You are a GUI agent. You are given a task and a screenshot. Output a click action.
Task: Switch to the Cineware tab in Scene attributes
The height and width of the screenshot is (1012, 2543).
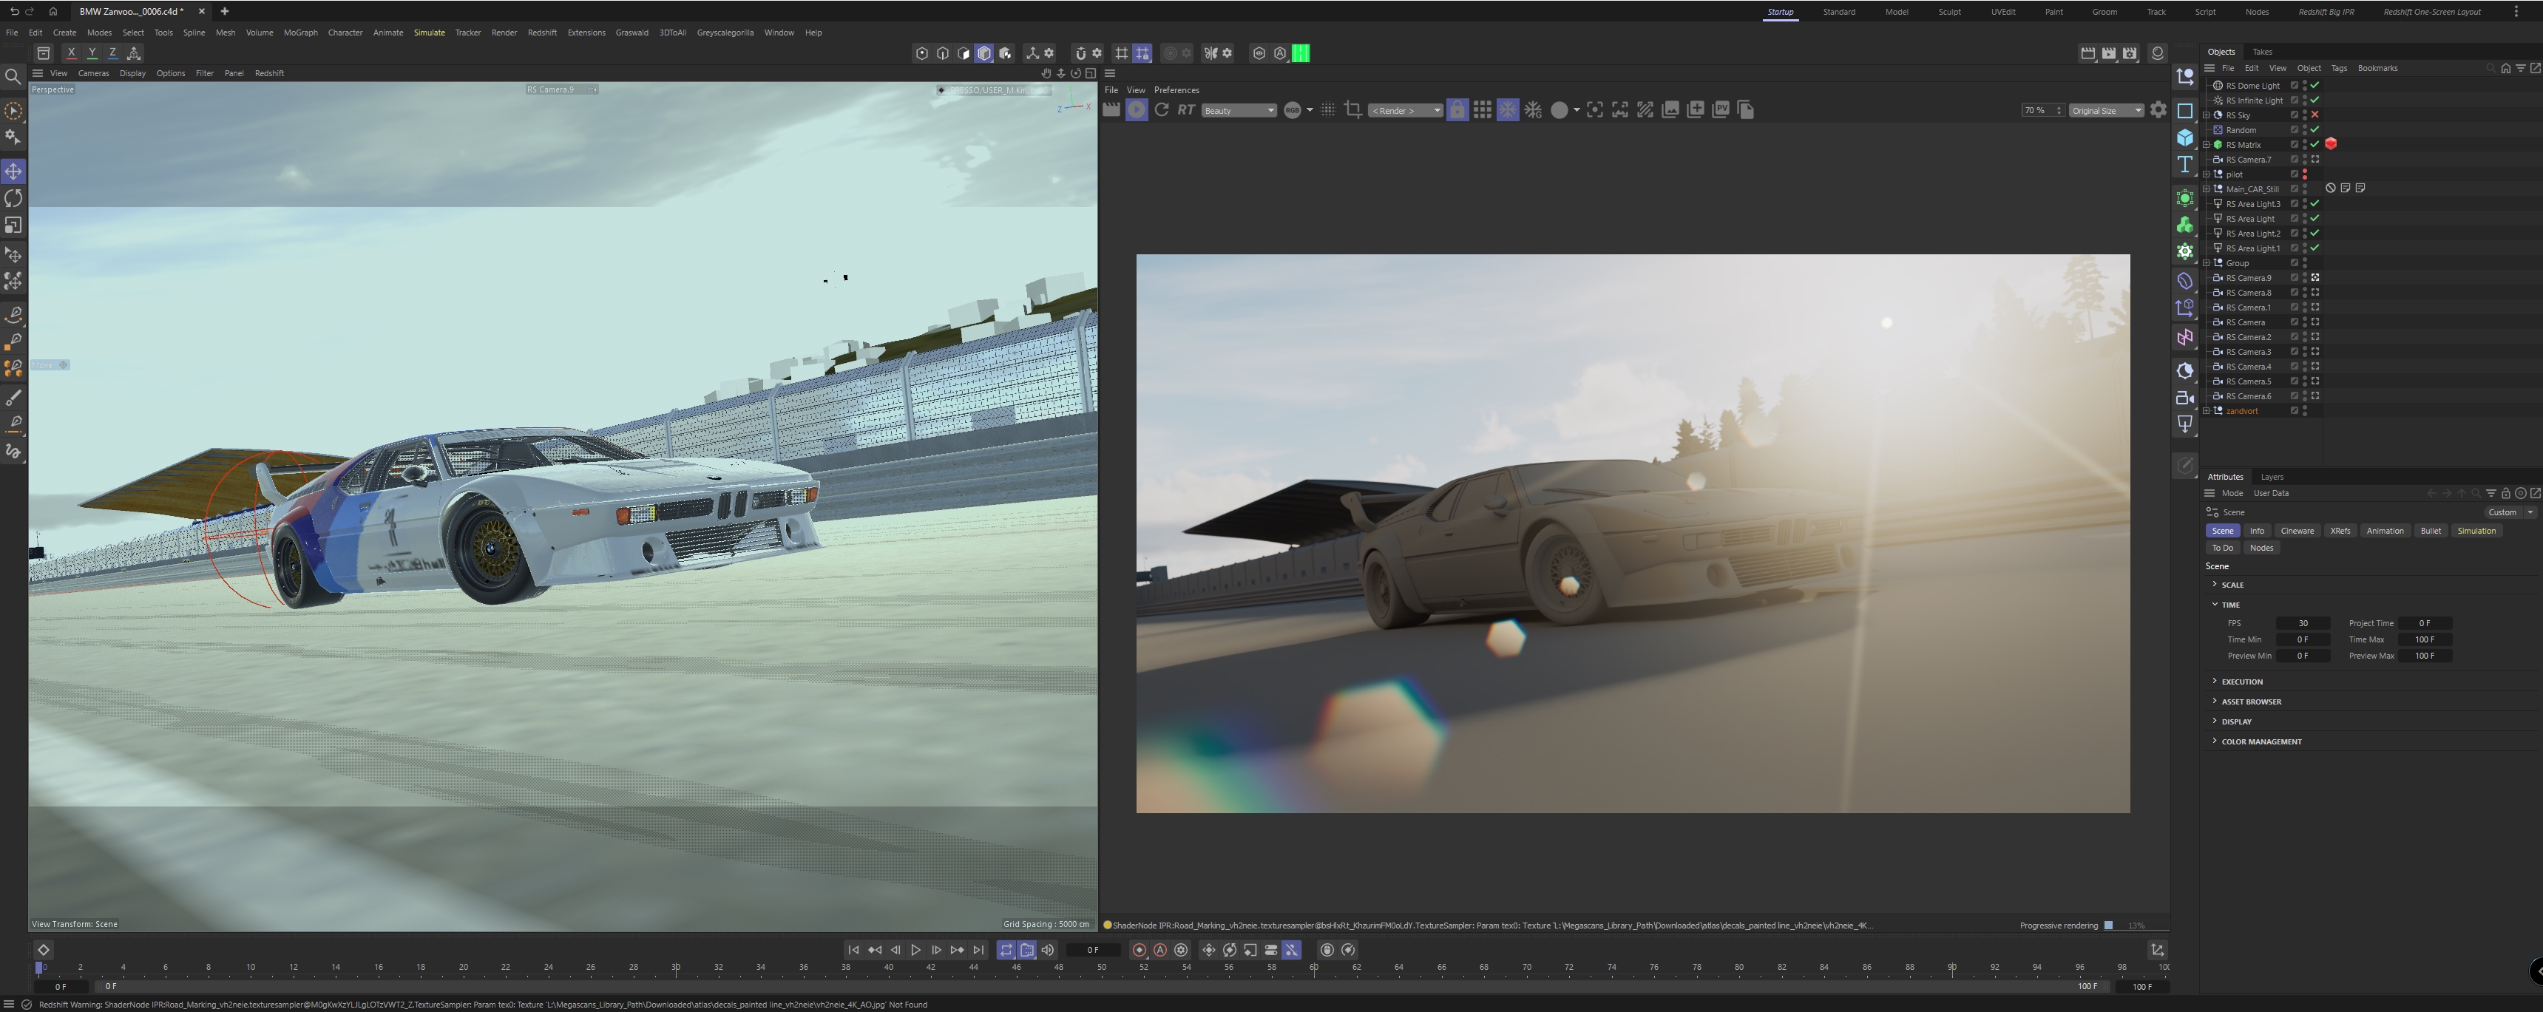click(x=2298, y=530)
